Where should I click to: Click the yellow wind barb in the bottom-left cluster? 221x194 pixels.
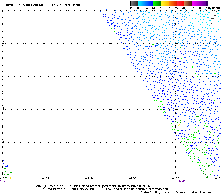(10, 178)
